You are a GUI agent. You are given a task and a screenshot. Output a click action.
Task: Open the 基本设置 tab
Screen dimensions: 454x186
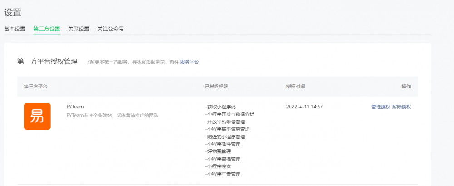(15, 29)
